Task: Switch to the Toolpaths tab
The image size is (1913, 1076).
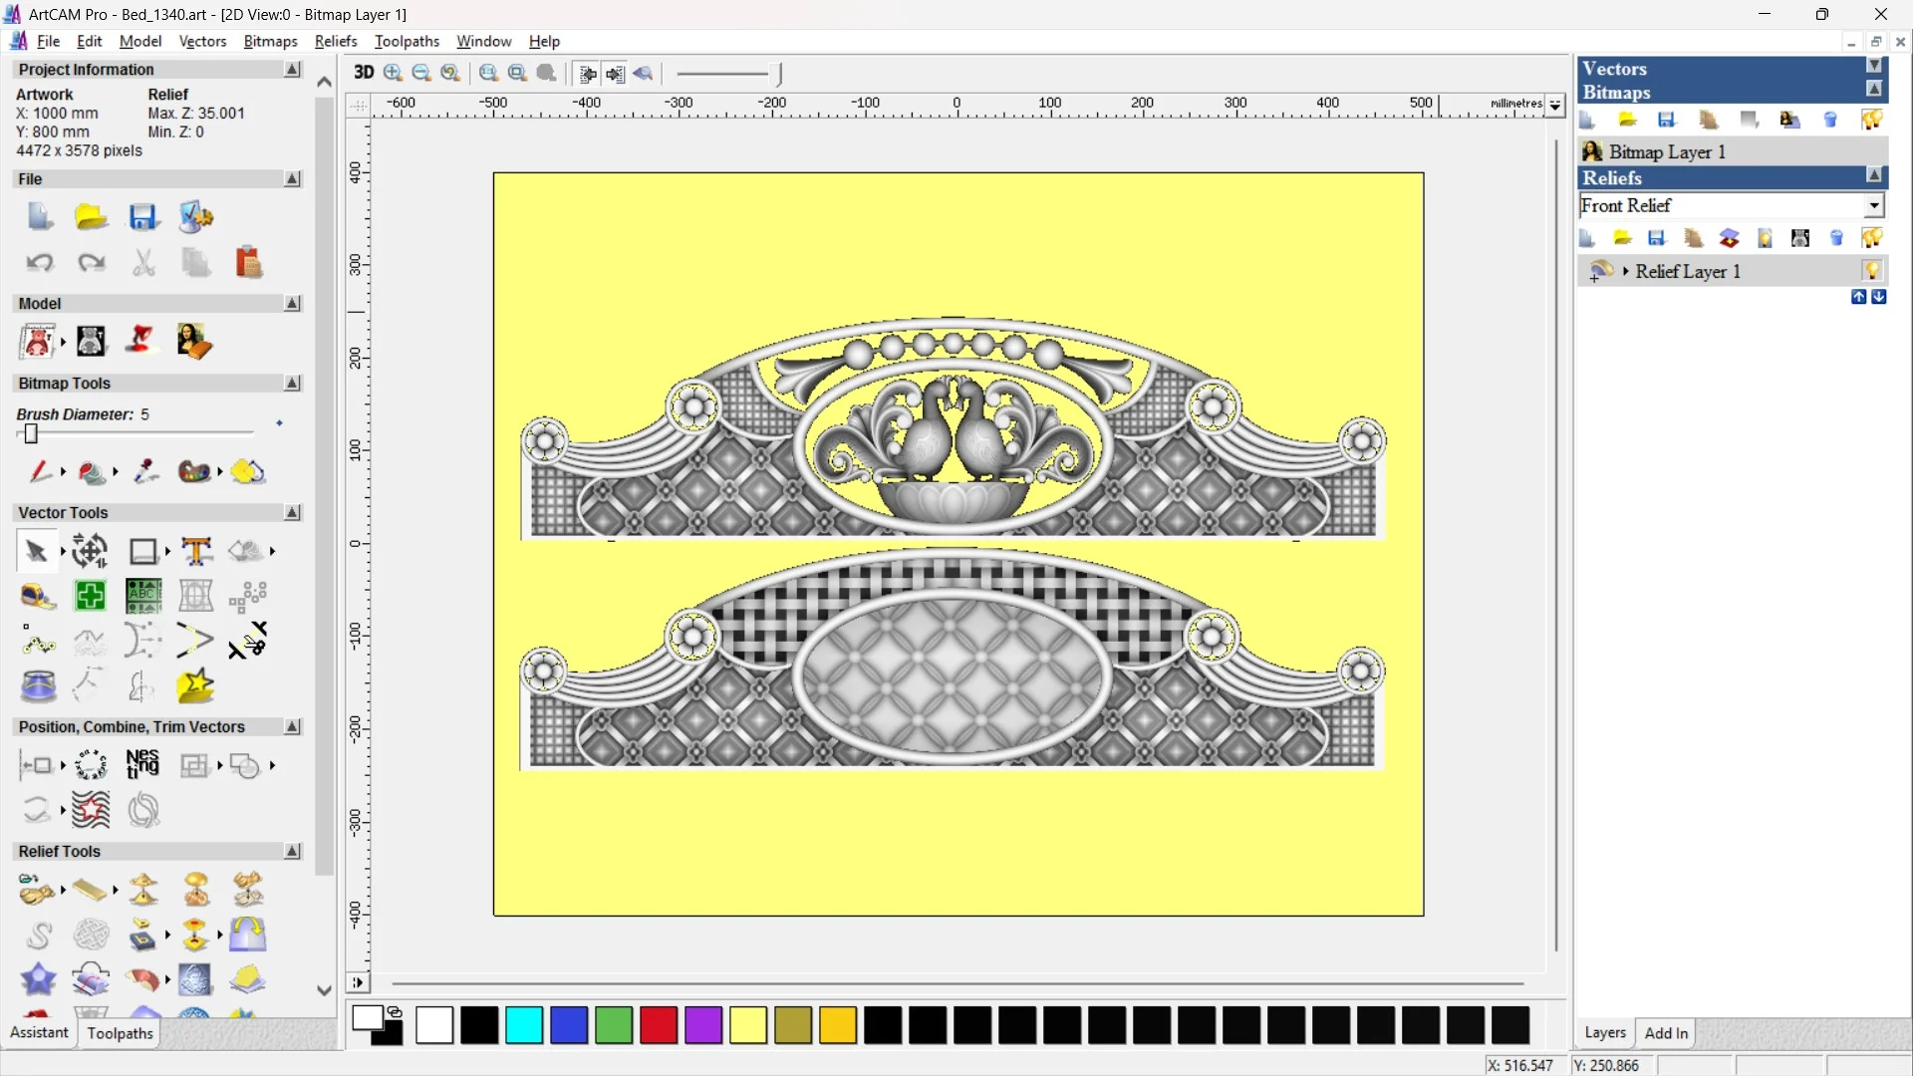Action: point(120,1033)
